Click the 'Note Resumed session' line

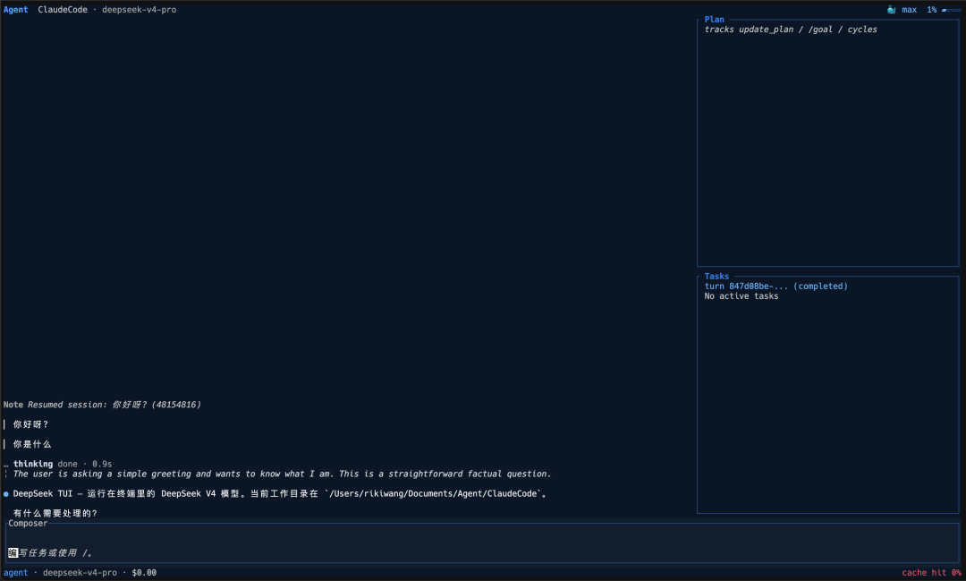102,405
